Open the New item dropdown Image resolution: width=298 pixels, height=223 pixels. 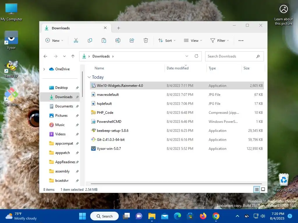coord(54,40)
